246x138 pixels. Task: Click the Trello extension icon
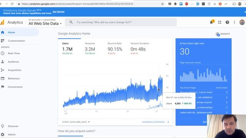181,4
